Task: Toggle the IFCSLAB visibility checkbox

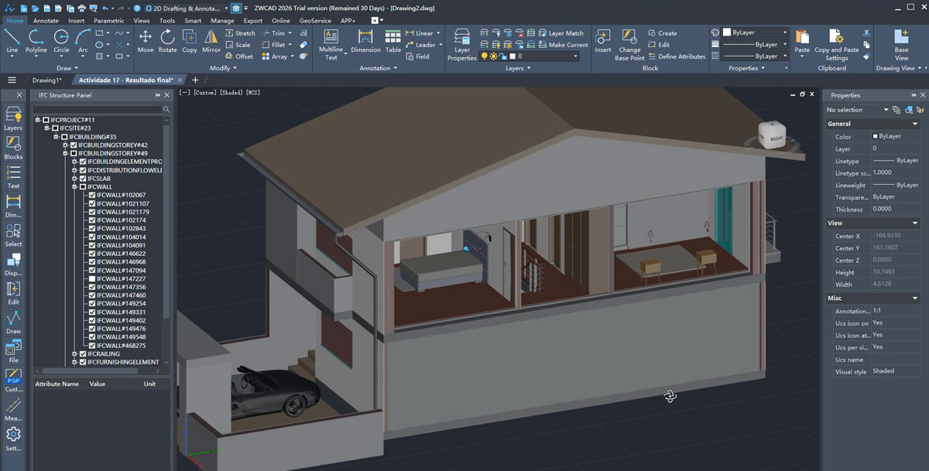Action: click(83, 179)
